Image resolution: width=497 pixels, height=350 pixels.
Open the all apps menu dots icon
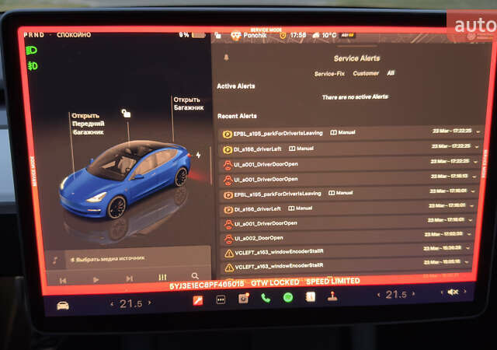(x=221, y=299)
